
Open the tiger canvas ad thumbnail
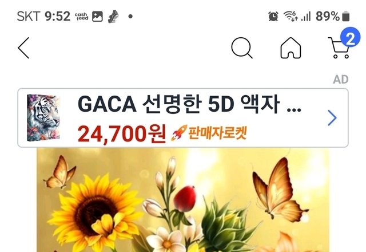click(x=43, y=117)
